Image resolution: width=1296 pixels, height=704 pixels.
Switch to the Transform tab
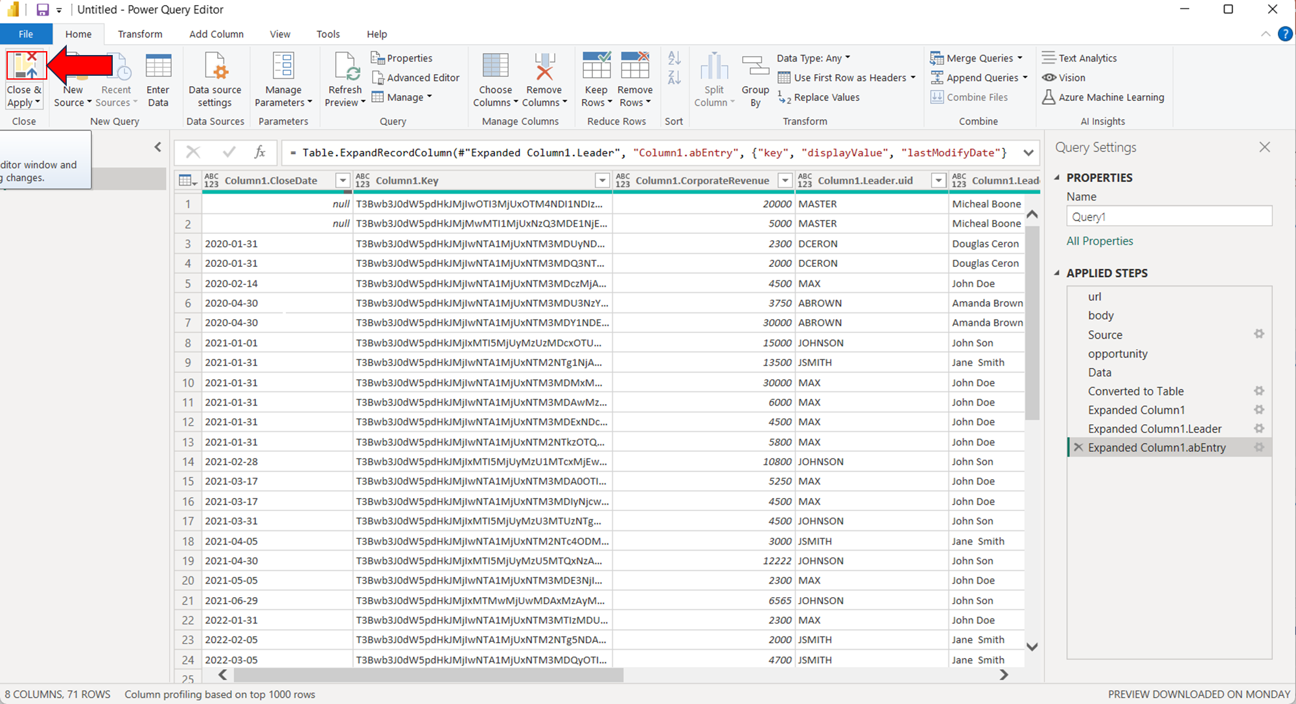pos(140,34)
